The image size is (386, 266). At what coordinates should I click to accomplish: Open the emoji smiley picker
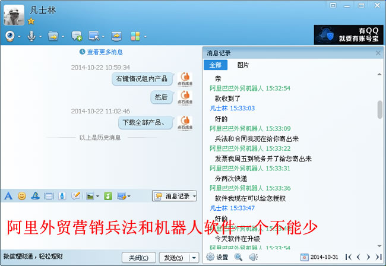22,196
